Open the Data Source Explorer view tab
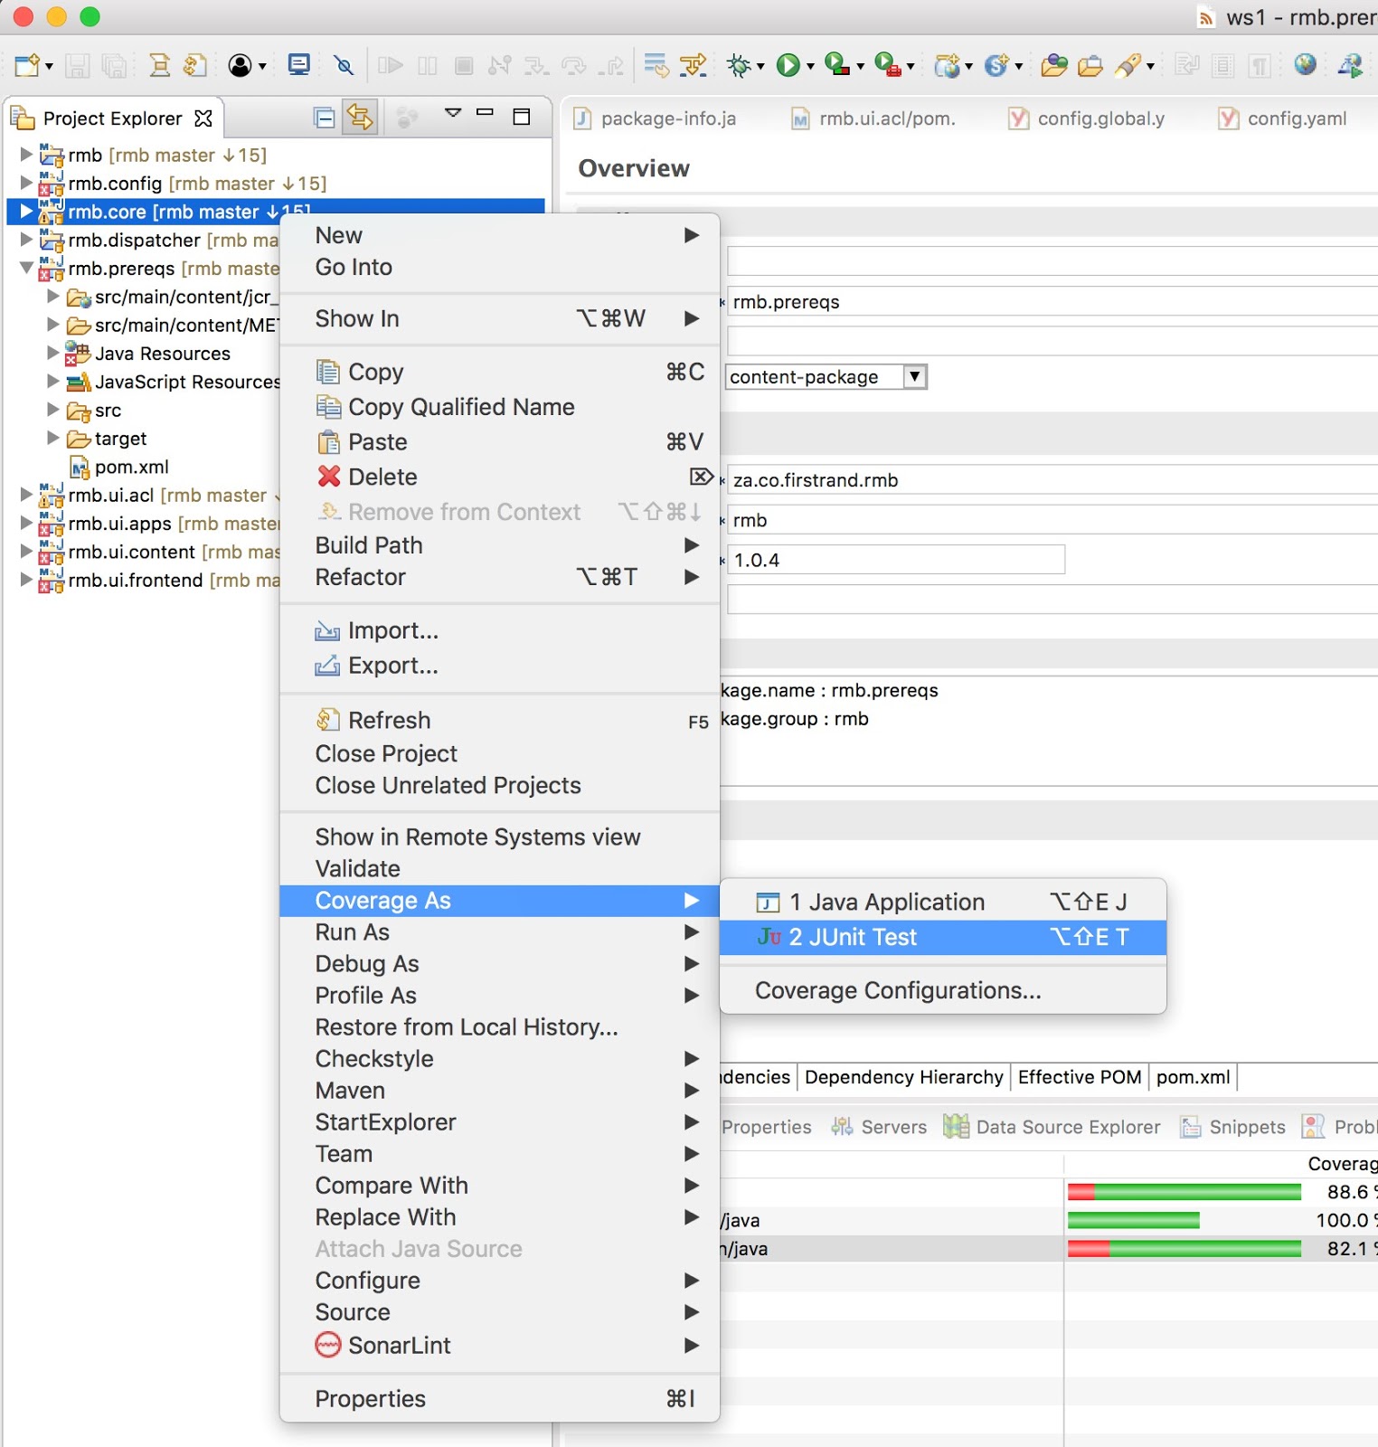 point(1052,1127)
